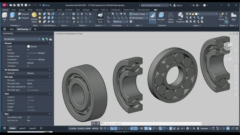Focus the keyword search field

[x=155, y=5]
